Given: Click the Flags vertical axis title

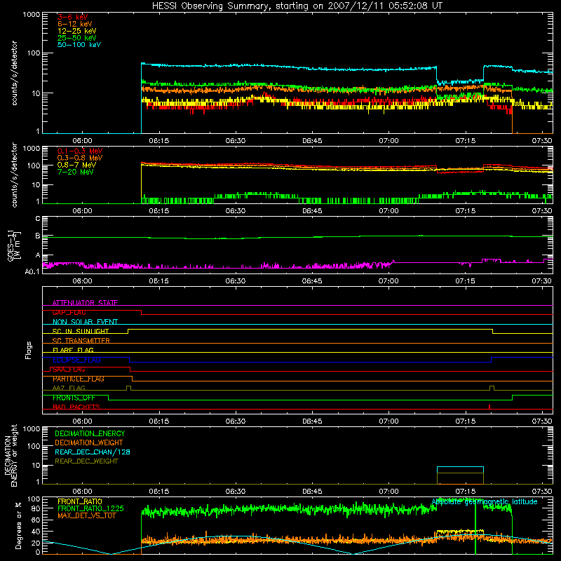Looking at the screenshot, I should tap(29, 350).
